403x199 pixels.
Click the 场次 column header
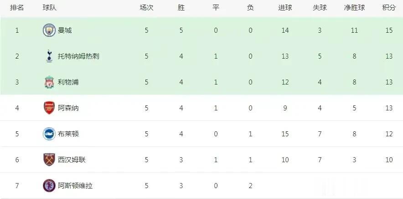[146, 8]
